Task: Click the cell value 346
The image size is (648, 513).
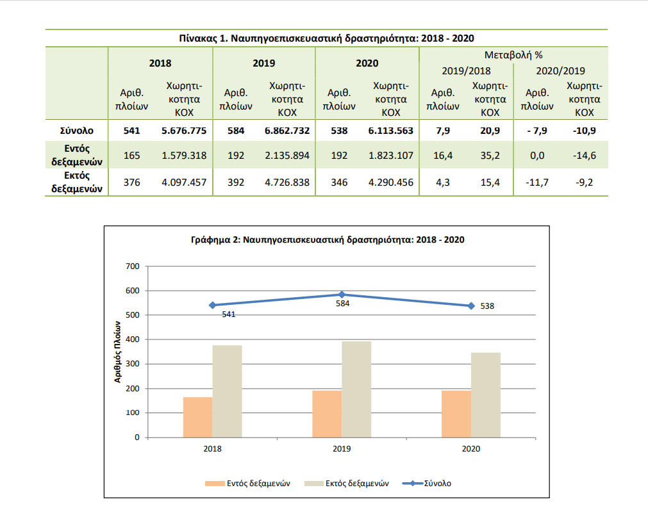Action: 339,182
